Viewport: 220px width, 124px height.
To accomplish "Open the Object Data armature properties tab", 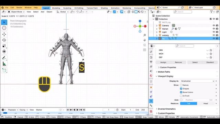I will [x=151, y=101].
